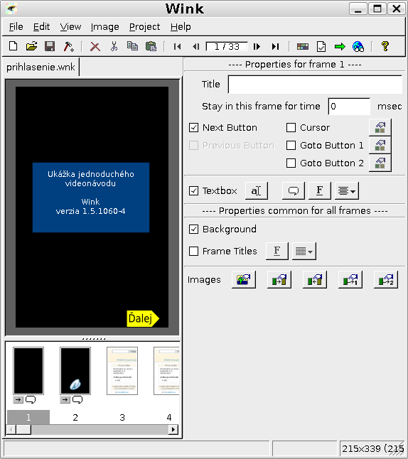Save the project with the floppy disk icon
Image resolution: width=408 pixels, height=459 pixels.
pyautogui.click(x=50, y=46)
